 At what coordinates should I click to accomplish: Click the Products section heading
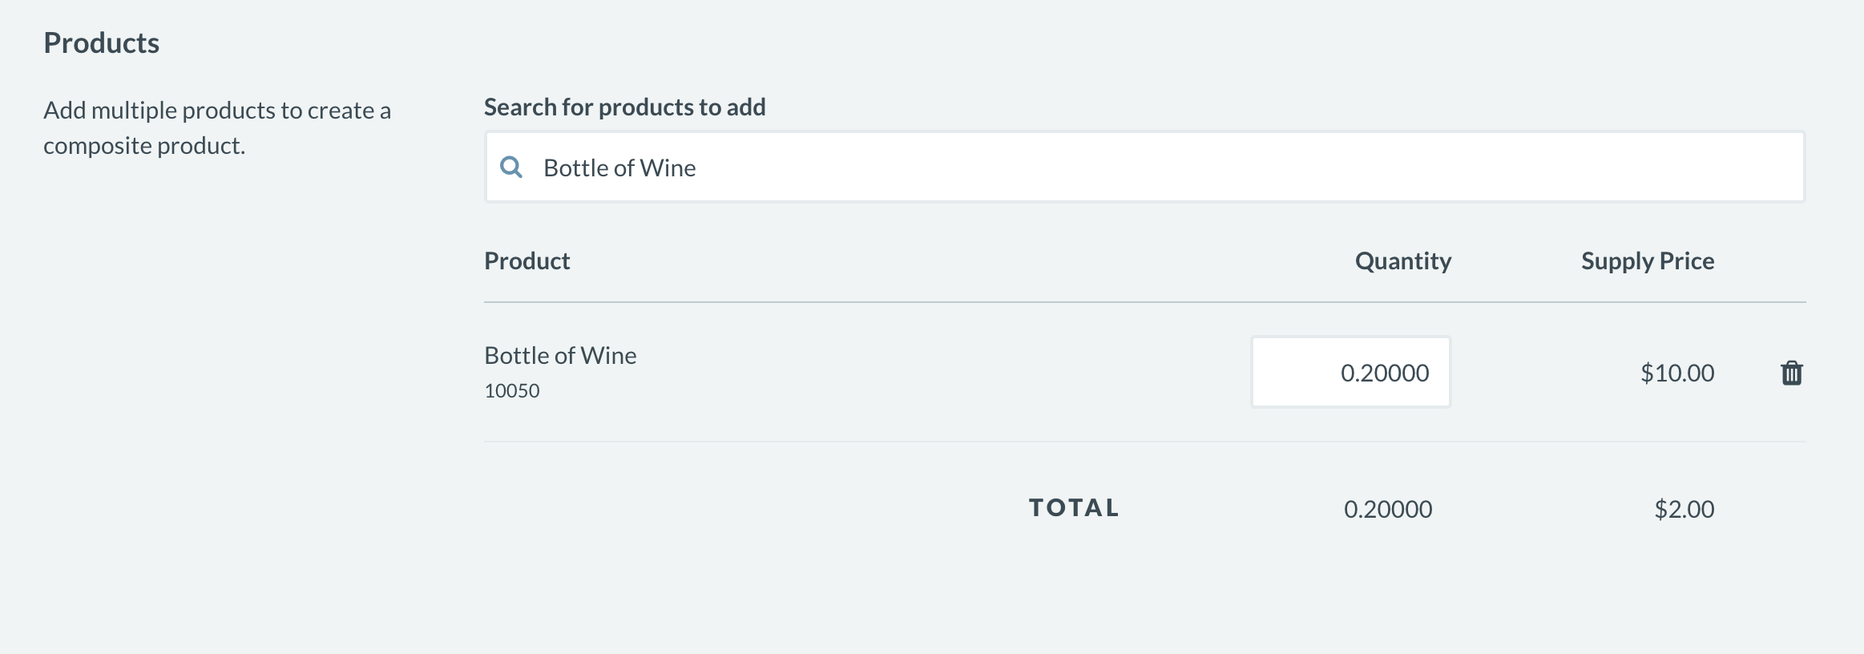tap(102, 43)
